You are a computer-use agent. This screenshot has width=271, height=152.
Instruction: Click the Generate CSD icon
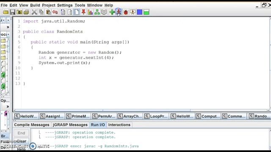tap(63, 12)
